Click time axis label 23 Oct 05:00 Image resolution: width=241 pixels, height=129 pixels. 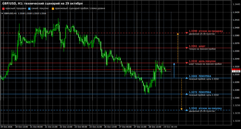[x=81, y=127]
